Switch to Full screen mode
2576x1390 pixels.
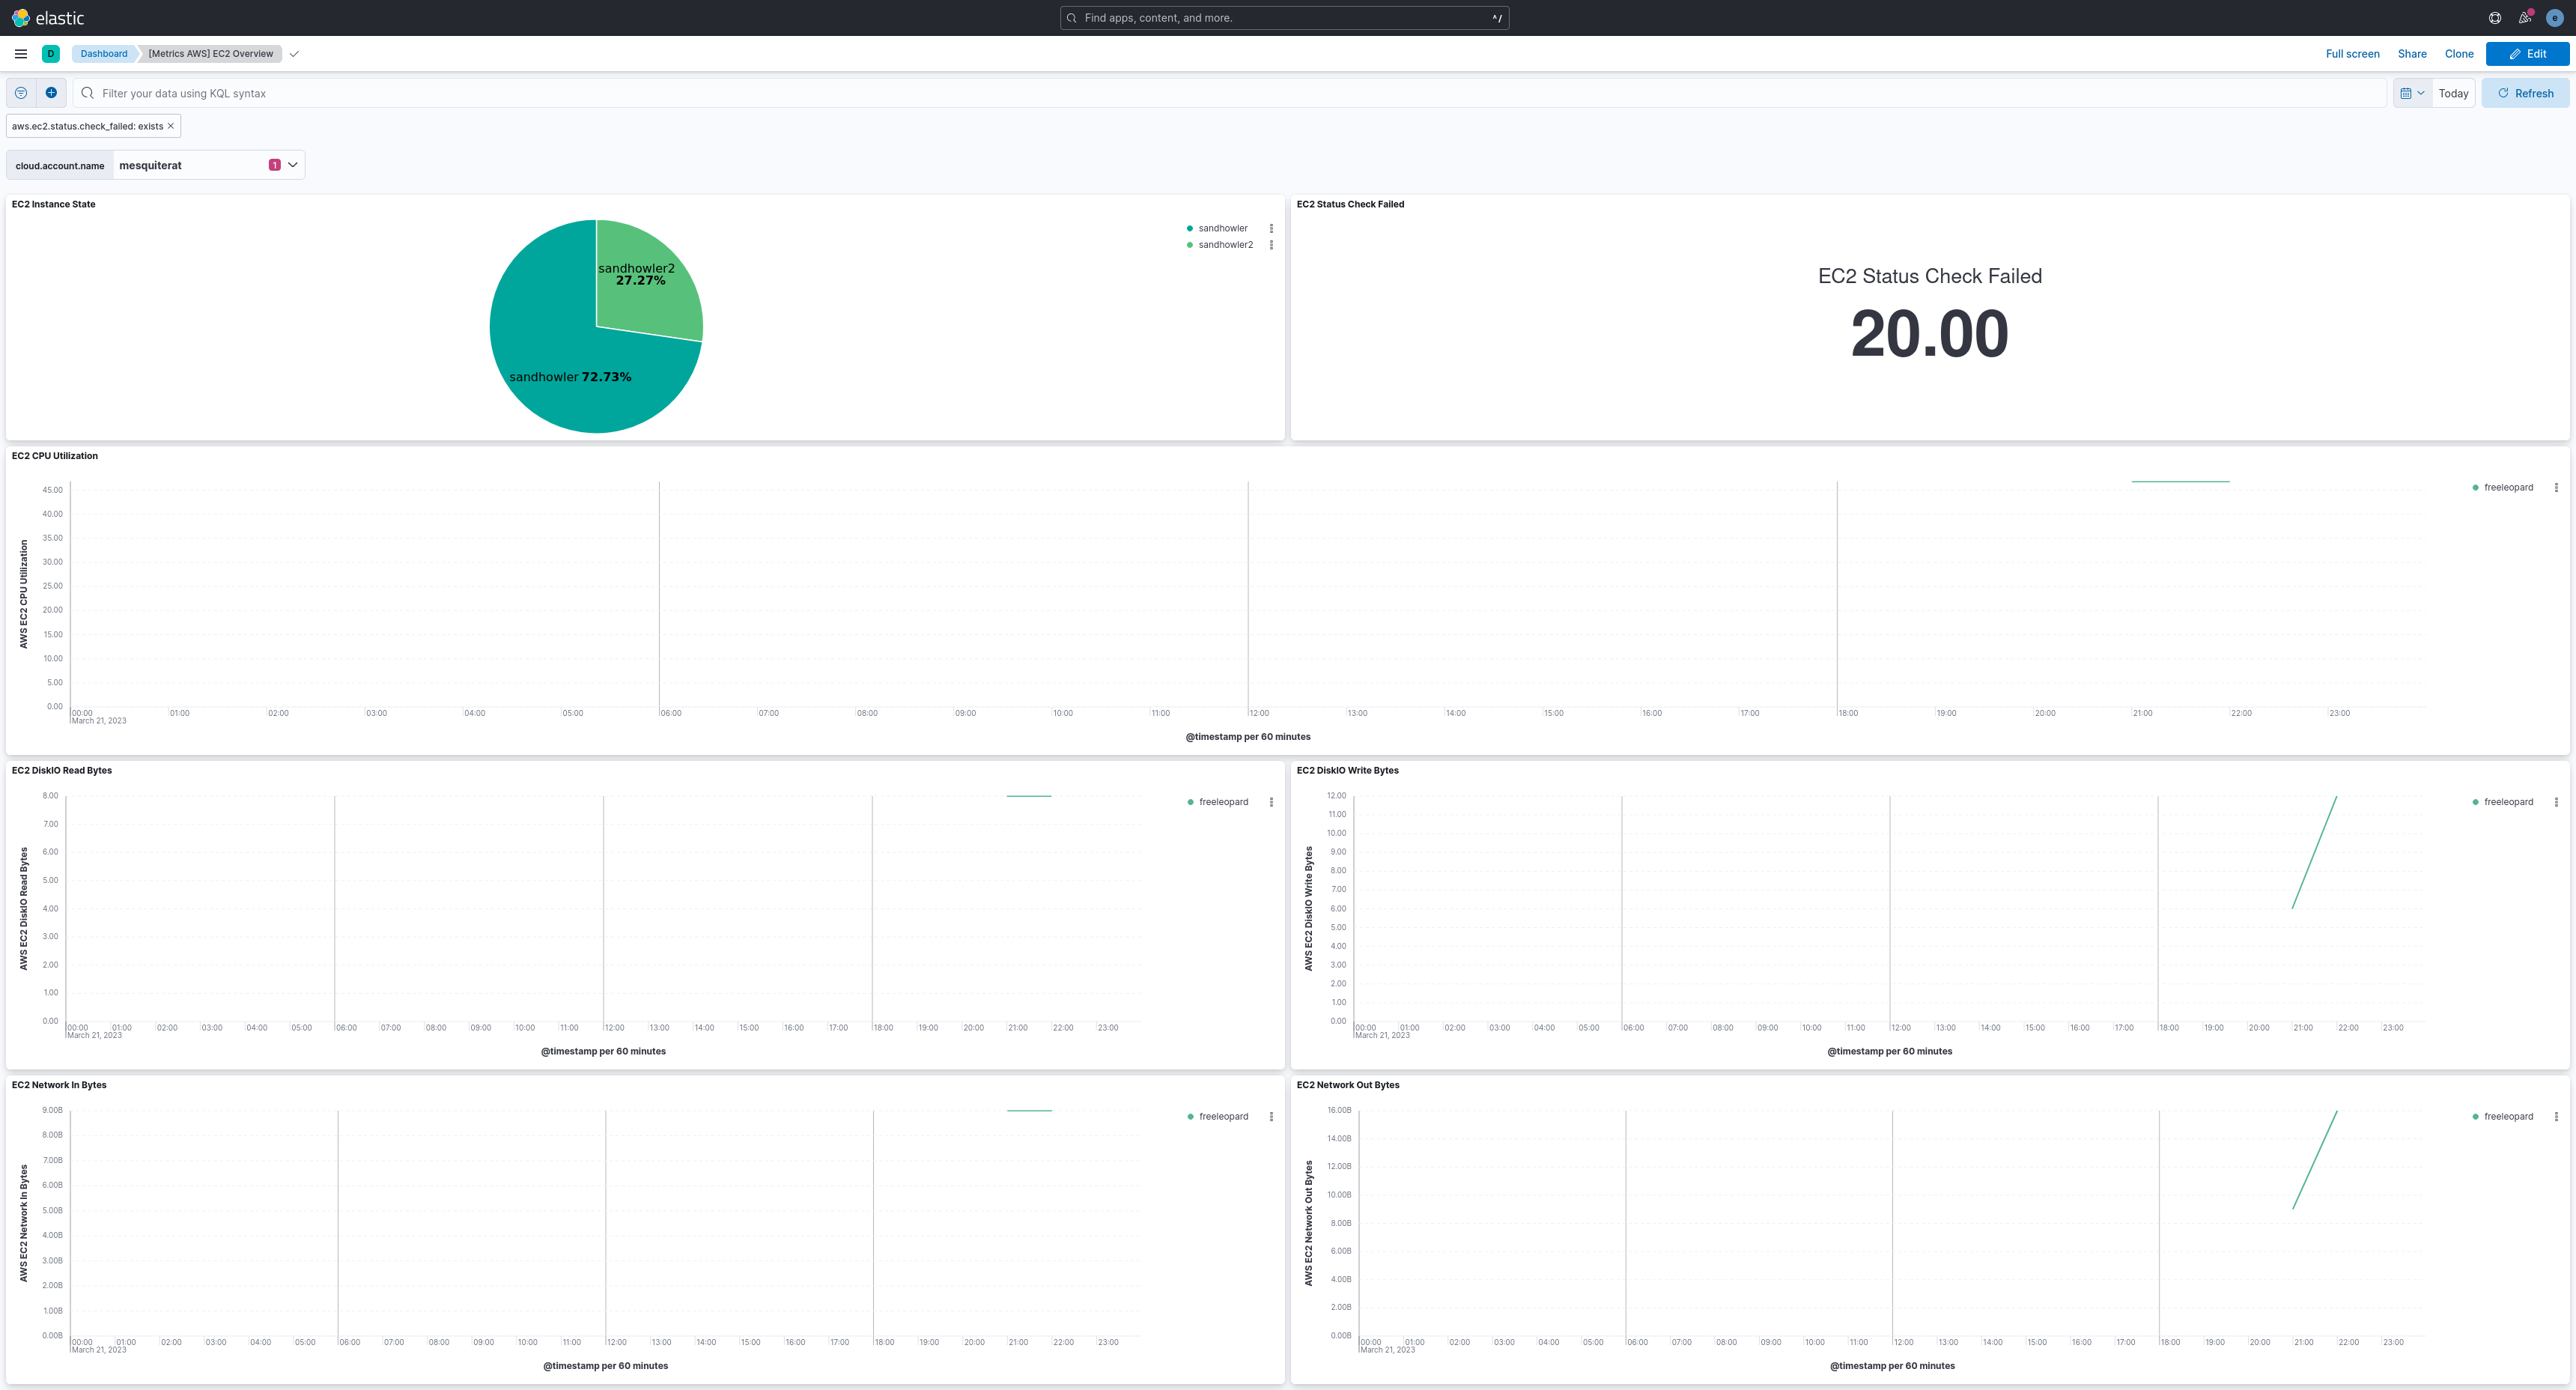click(x=2351, y=53)
